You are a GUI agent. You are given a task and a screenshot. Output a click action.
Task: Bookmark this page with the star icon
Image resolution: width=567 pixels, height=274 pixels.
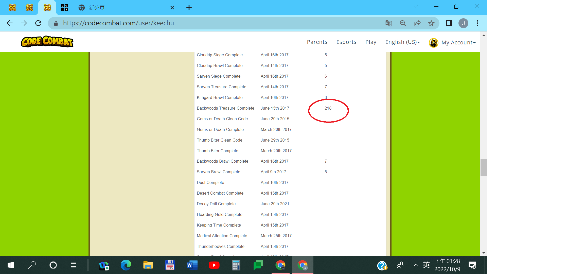(431, 23)
